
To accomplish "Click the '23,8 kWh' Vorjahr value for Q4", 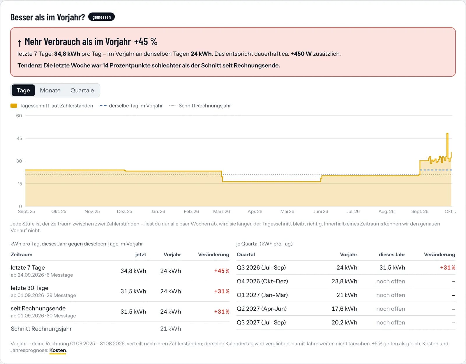I will [344, 281].
